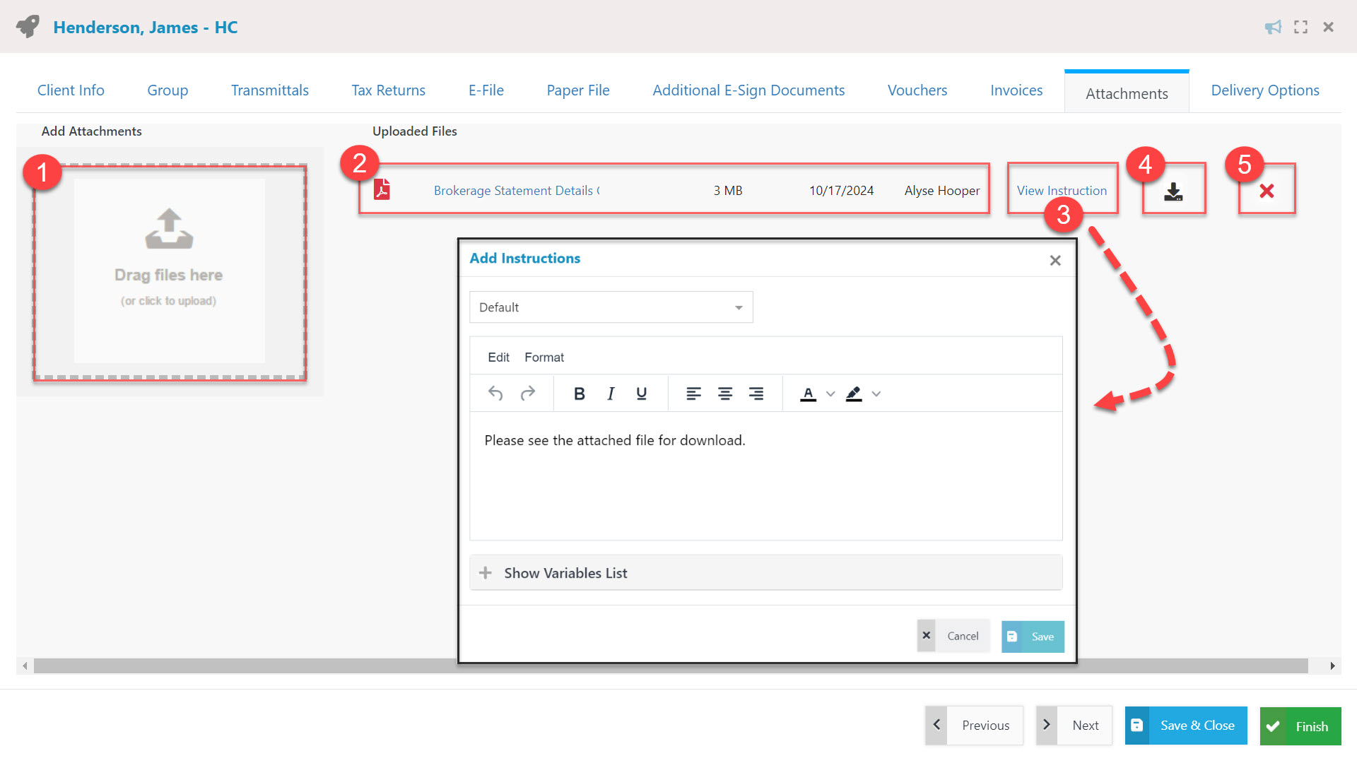Open the Format menu in editor

point(544,357)
